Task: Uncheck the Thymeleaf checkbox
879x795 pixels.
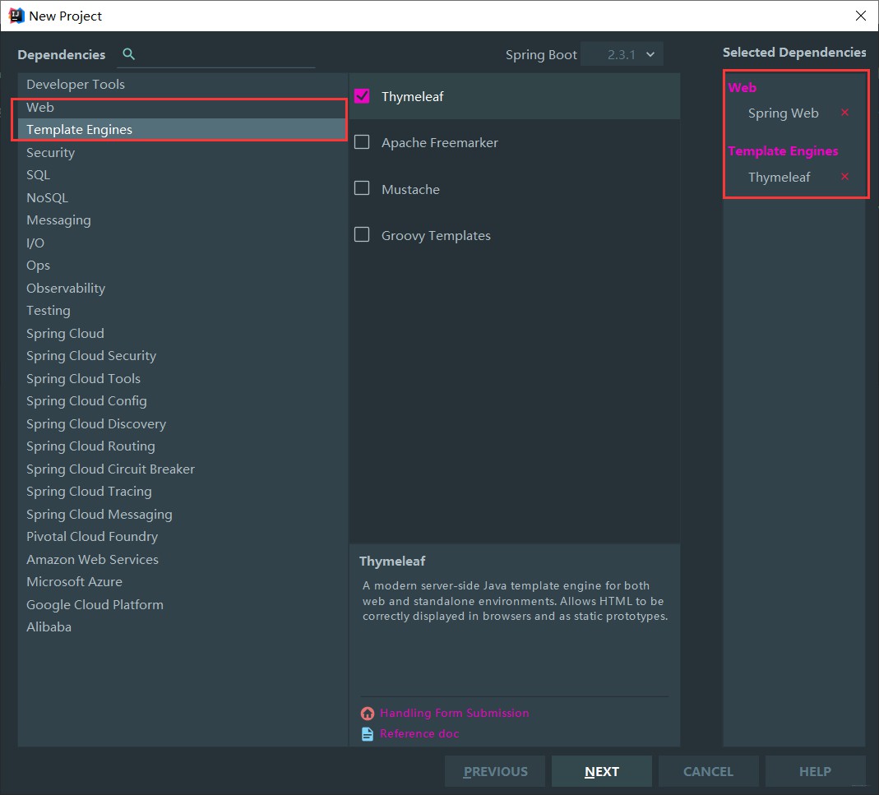Action: click(x=362, y=96)
